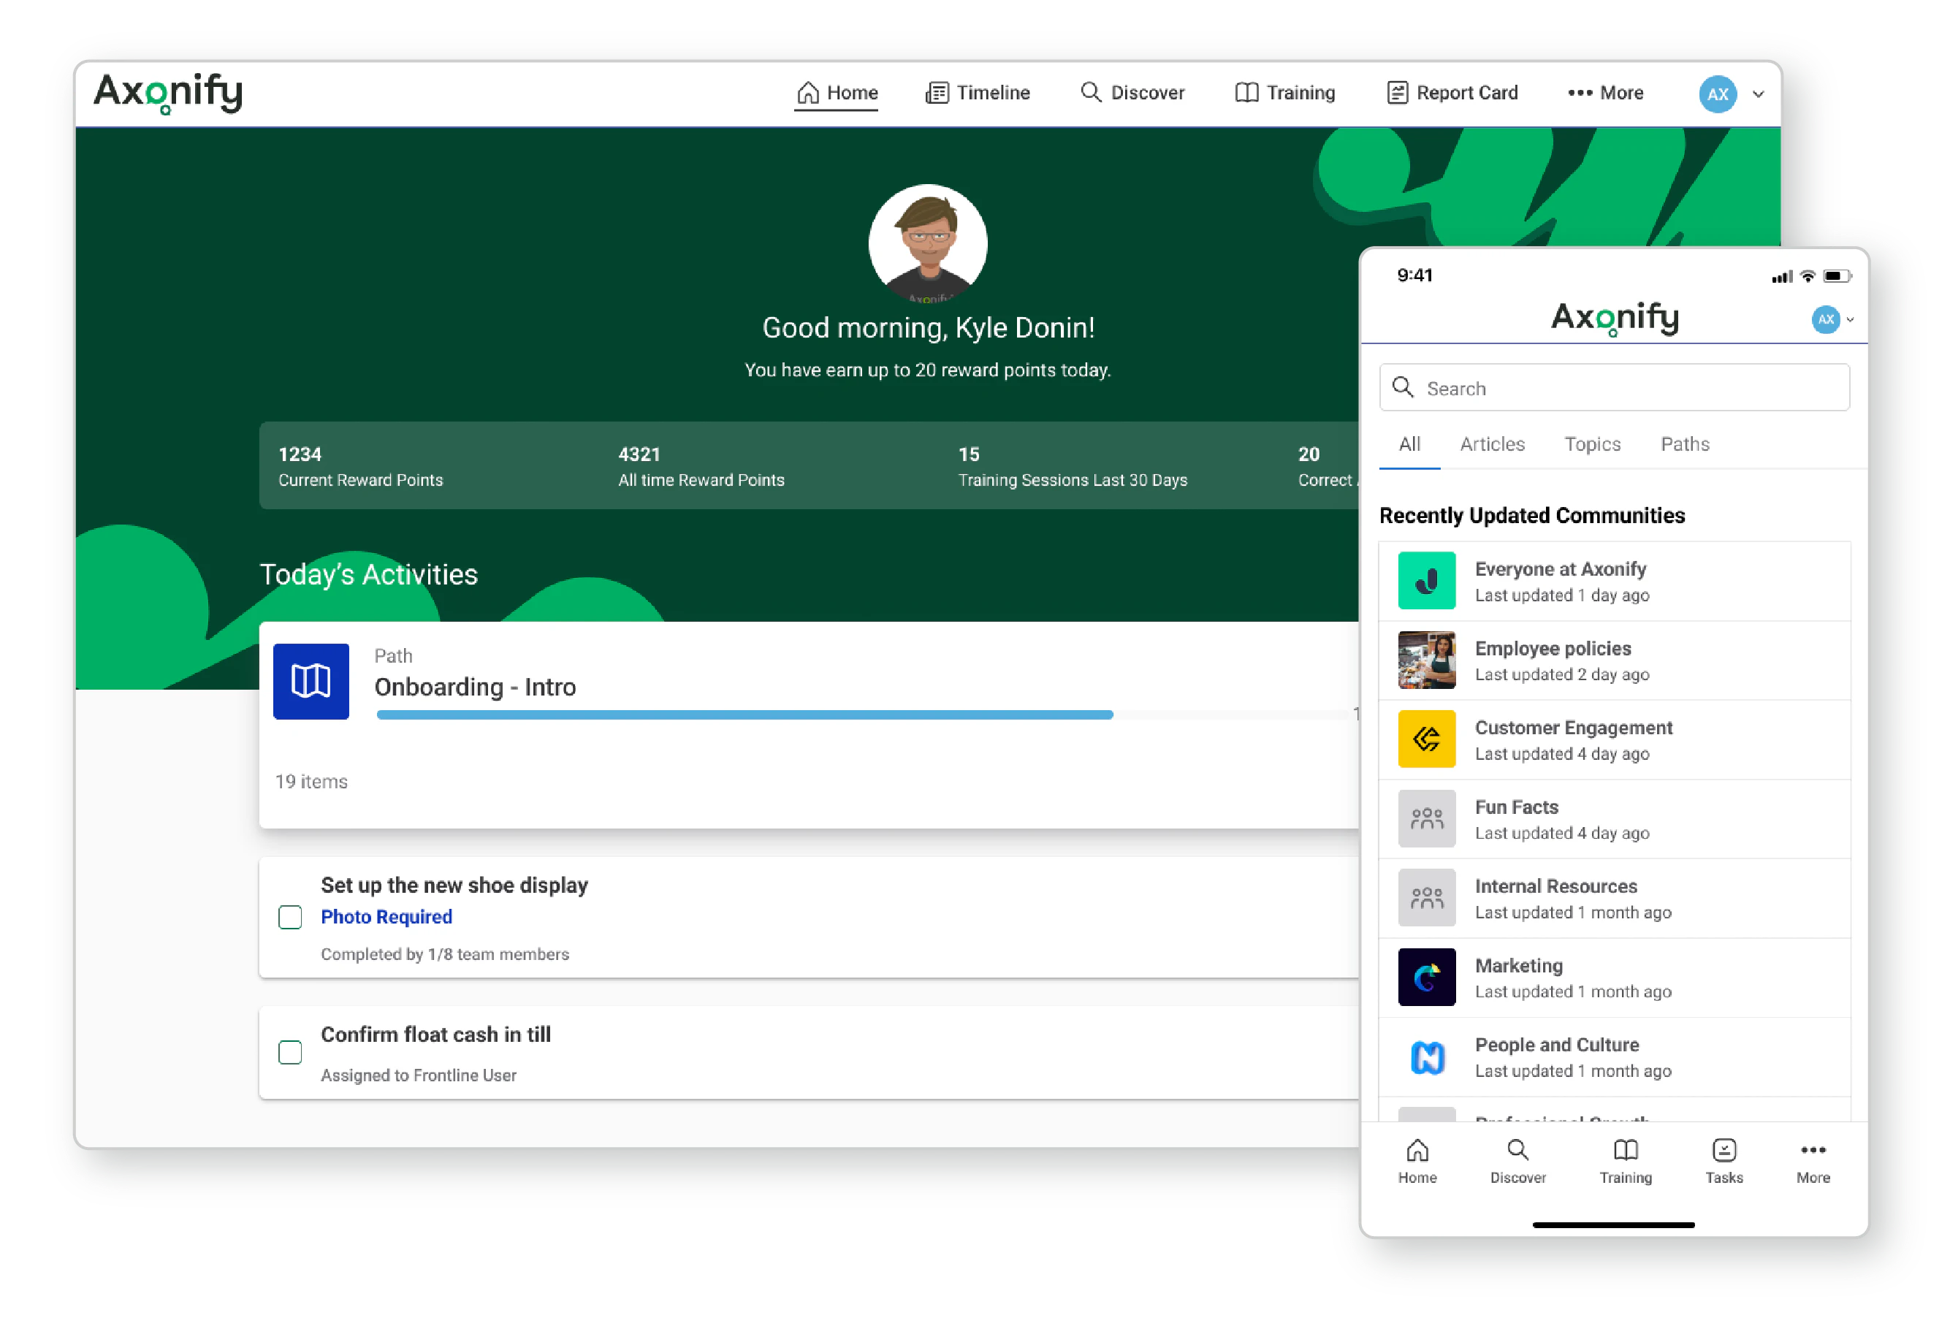Click the Customer Engagement community icon
This screenshot has width=1950, height=1318.
click(x=1426, y=739)
